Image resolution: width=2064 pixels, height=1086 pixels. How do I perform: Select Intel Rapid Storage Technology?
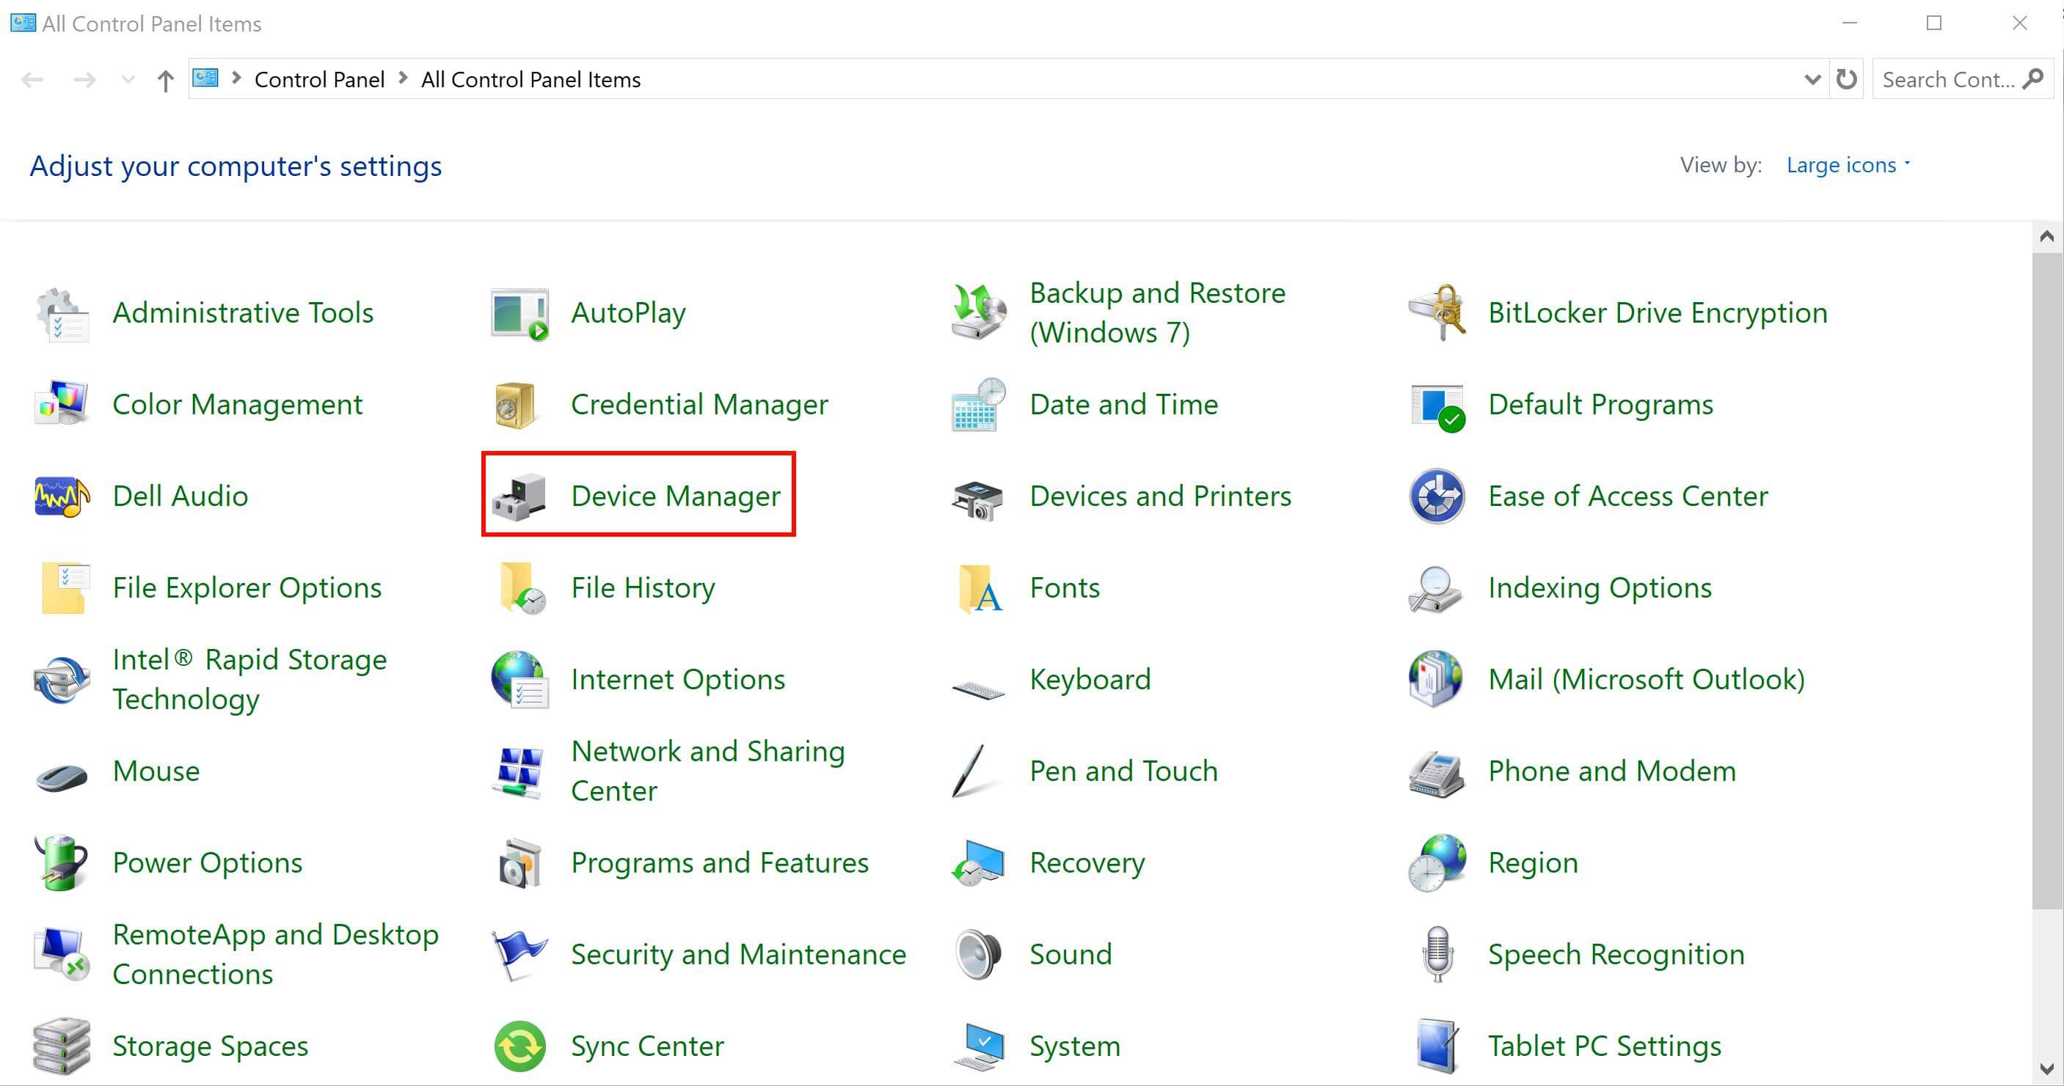point(249,678)
